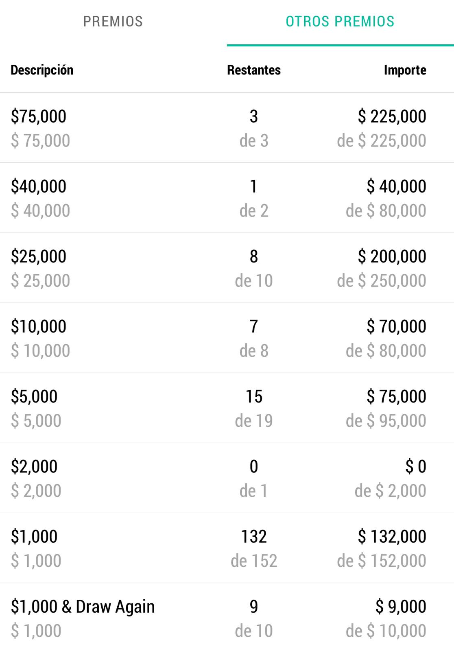
Task: Tap the Descripción column header
Action: pos(42,70)
